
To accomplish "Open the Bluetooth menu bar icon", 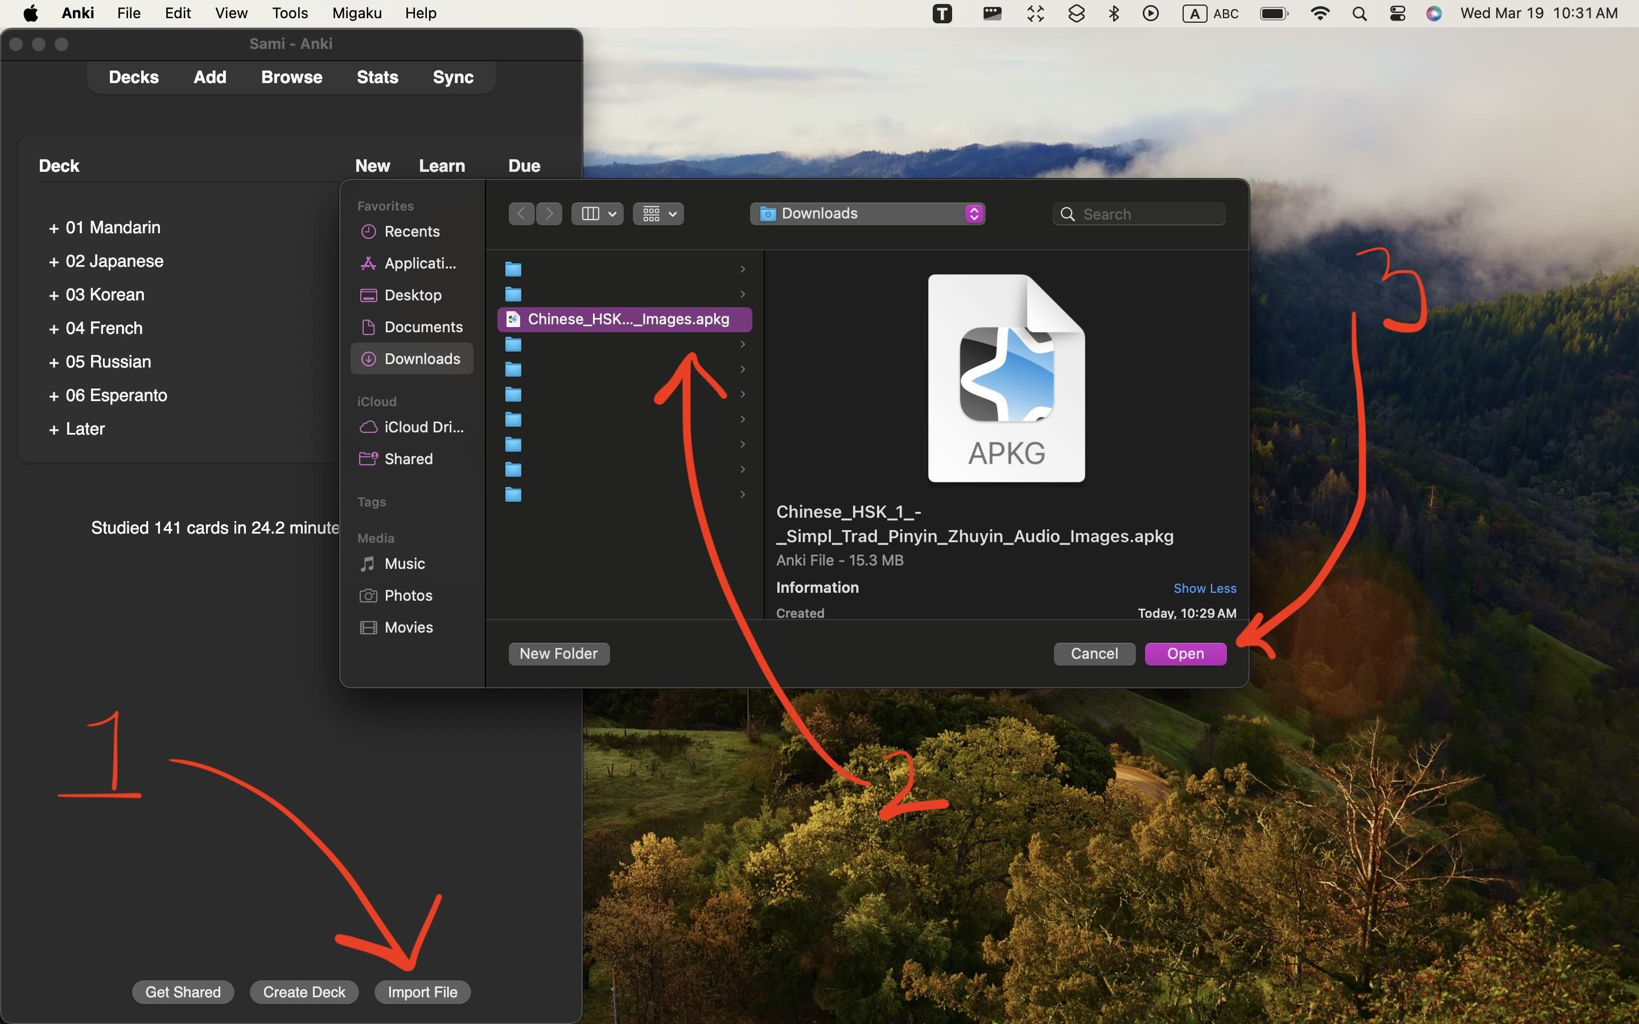I will [x=1113, y=13].
